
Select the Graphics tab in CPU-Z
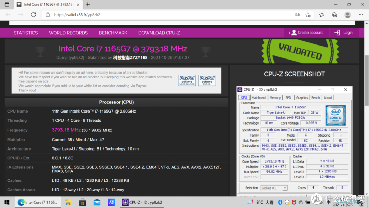[x=302, y=97]
